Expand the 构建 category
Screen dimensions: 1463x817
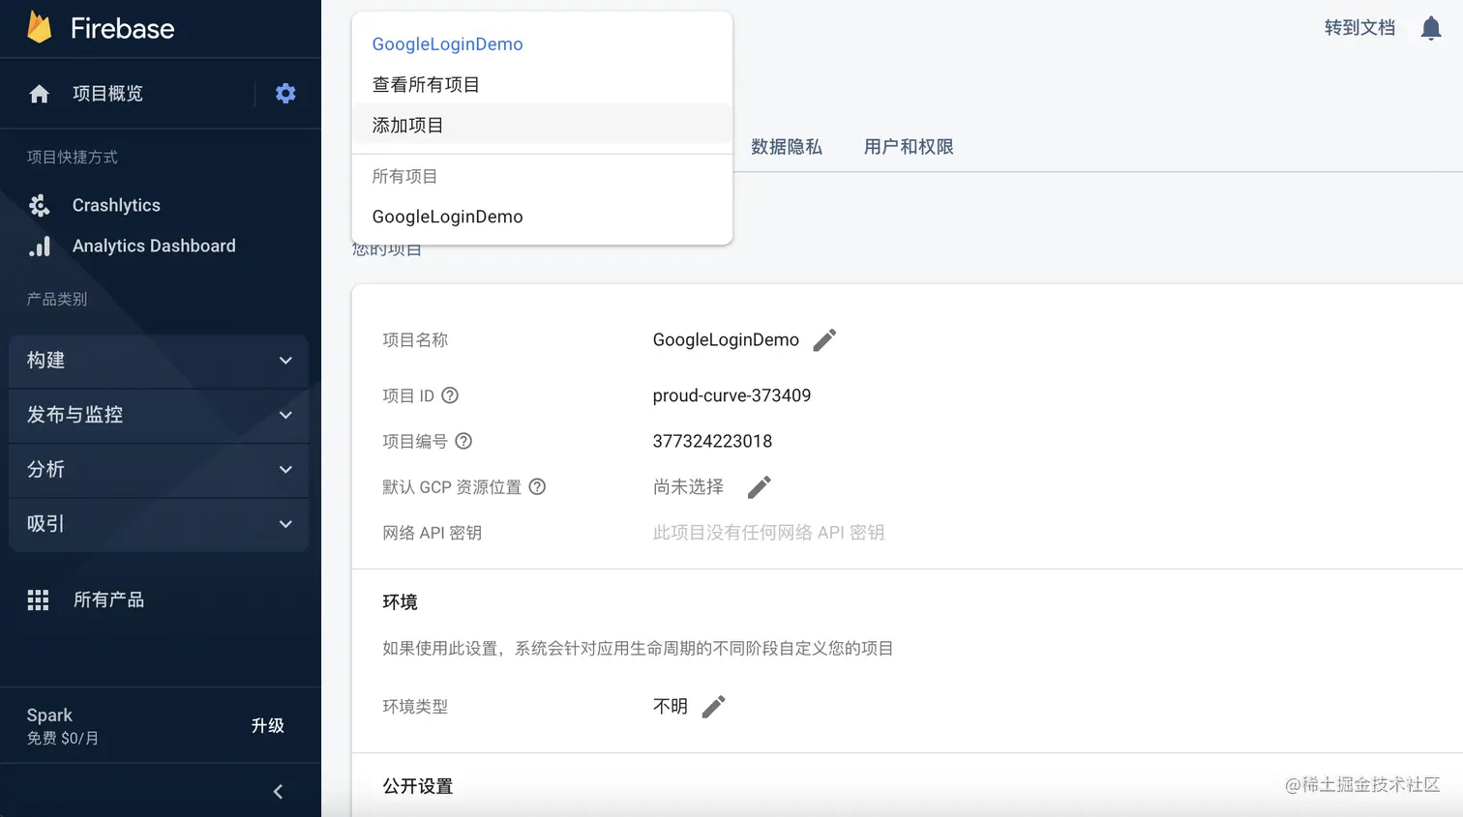[x=159, y=361]
